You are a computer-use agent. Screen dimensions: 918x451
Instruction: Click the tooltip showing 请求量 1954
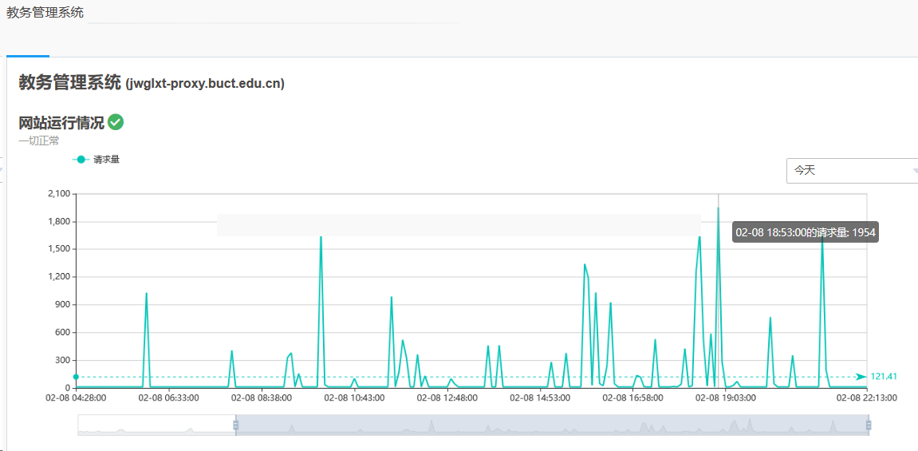coord(806,232)
